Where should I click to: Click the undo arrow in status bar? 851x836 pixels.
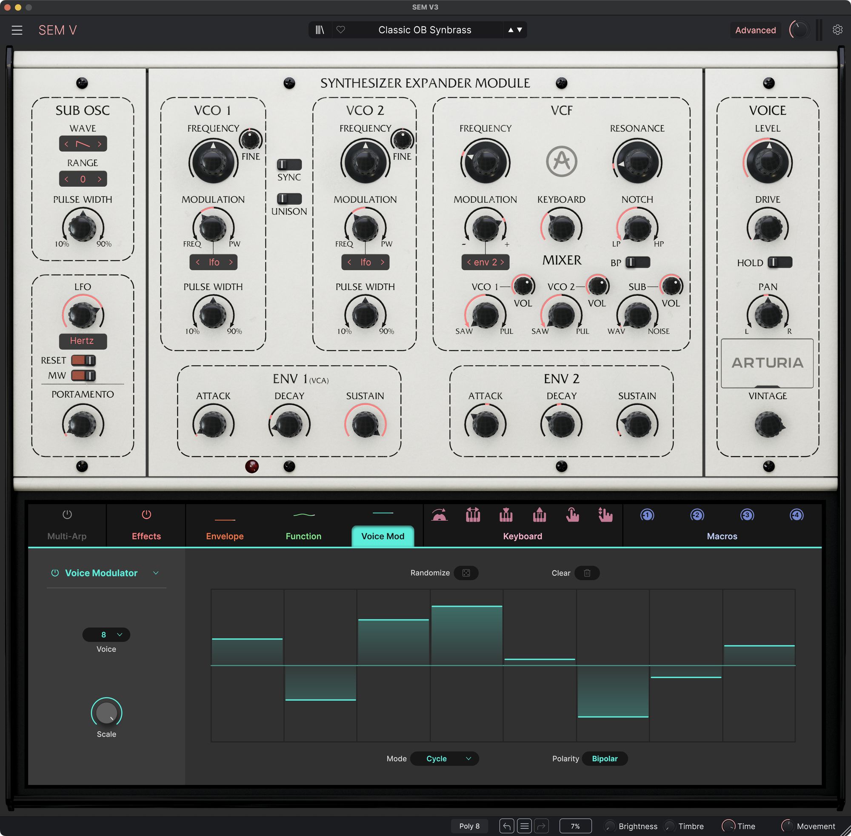coord(506,826)
